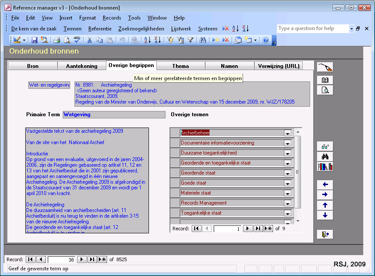Screen dimensions: 375x276
Task: Expand the Archiefbeheer dropdown arrow
Action: pos(287,133)
